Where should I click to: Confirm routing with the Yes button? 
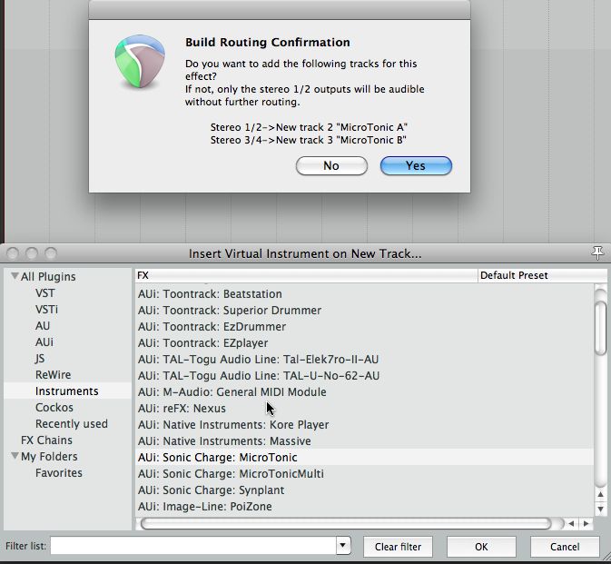click(416, 165)
